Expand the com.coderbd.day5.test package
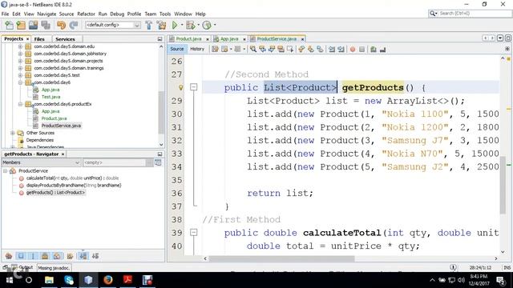Image resolution: width=513 pixels, height=288 pixels. [20, 75]
